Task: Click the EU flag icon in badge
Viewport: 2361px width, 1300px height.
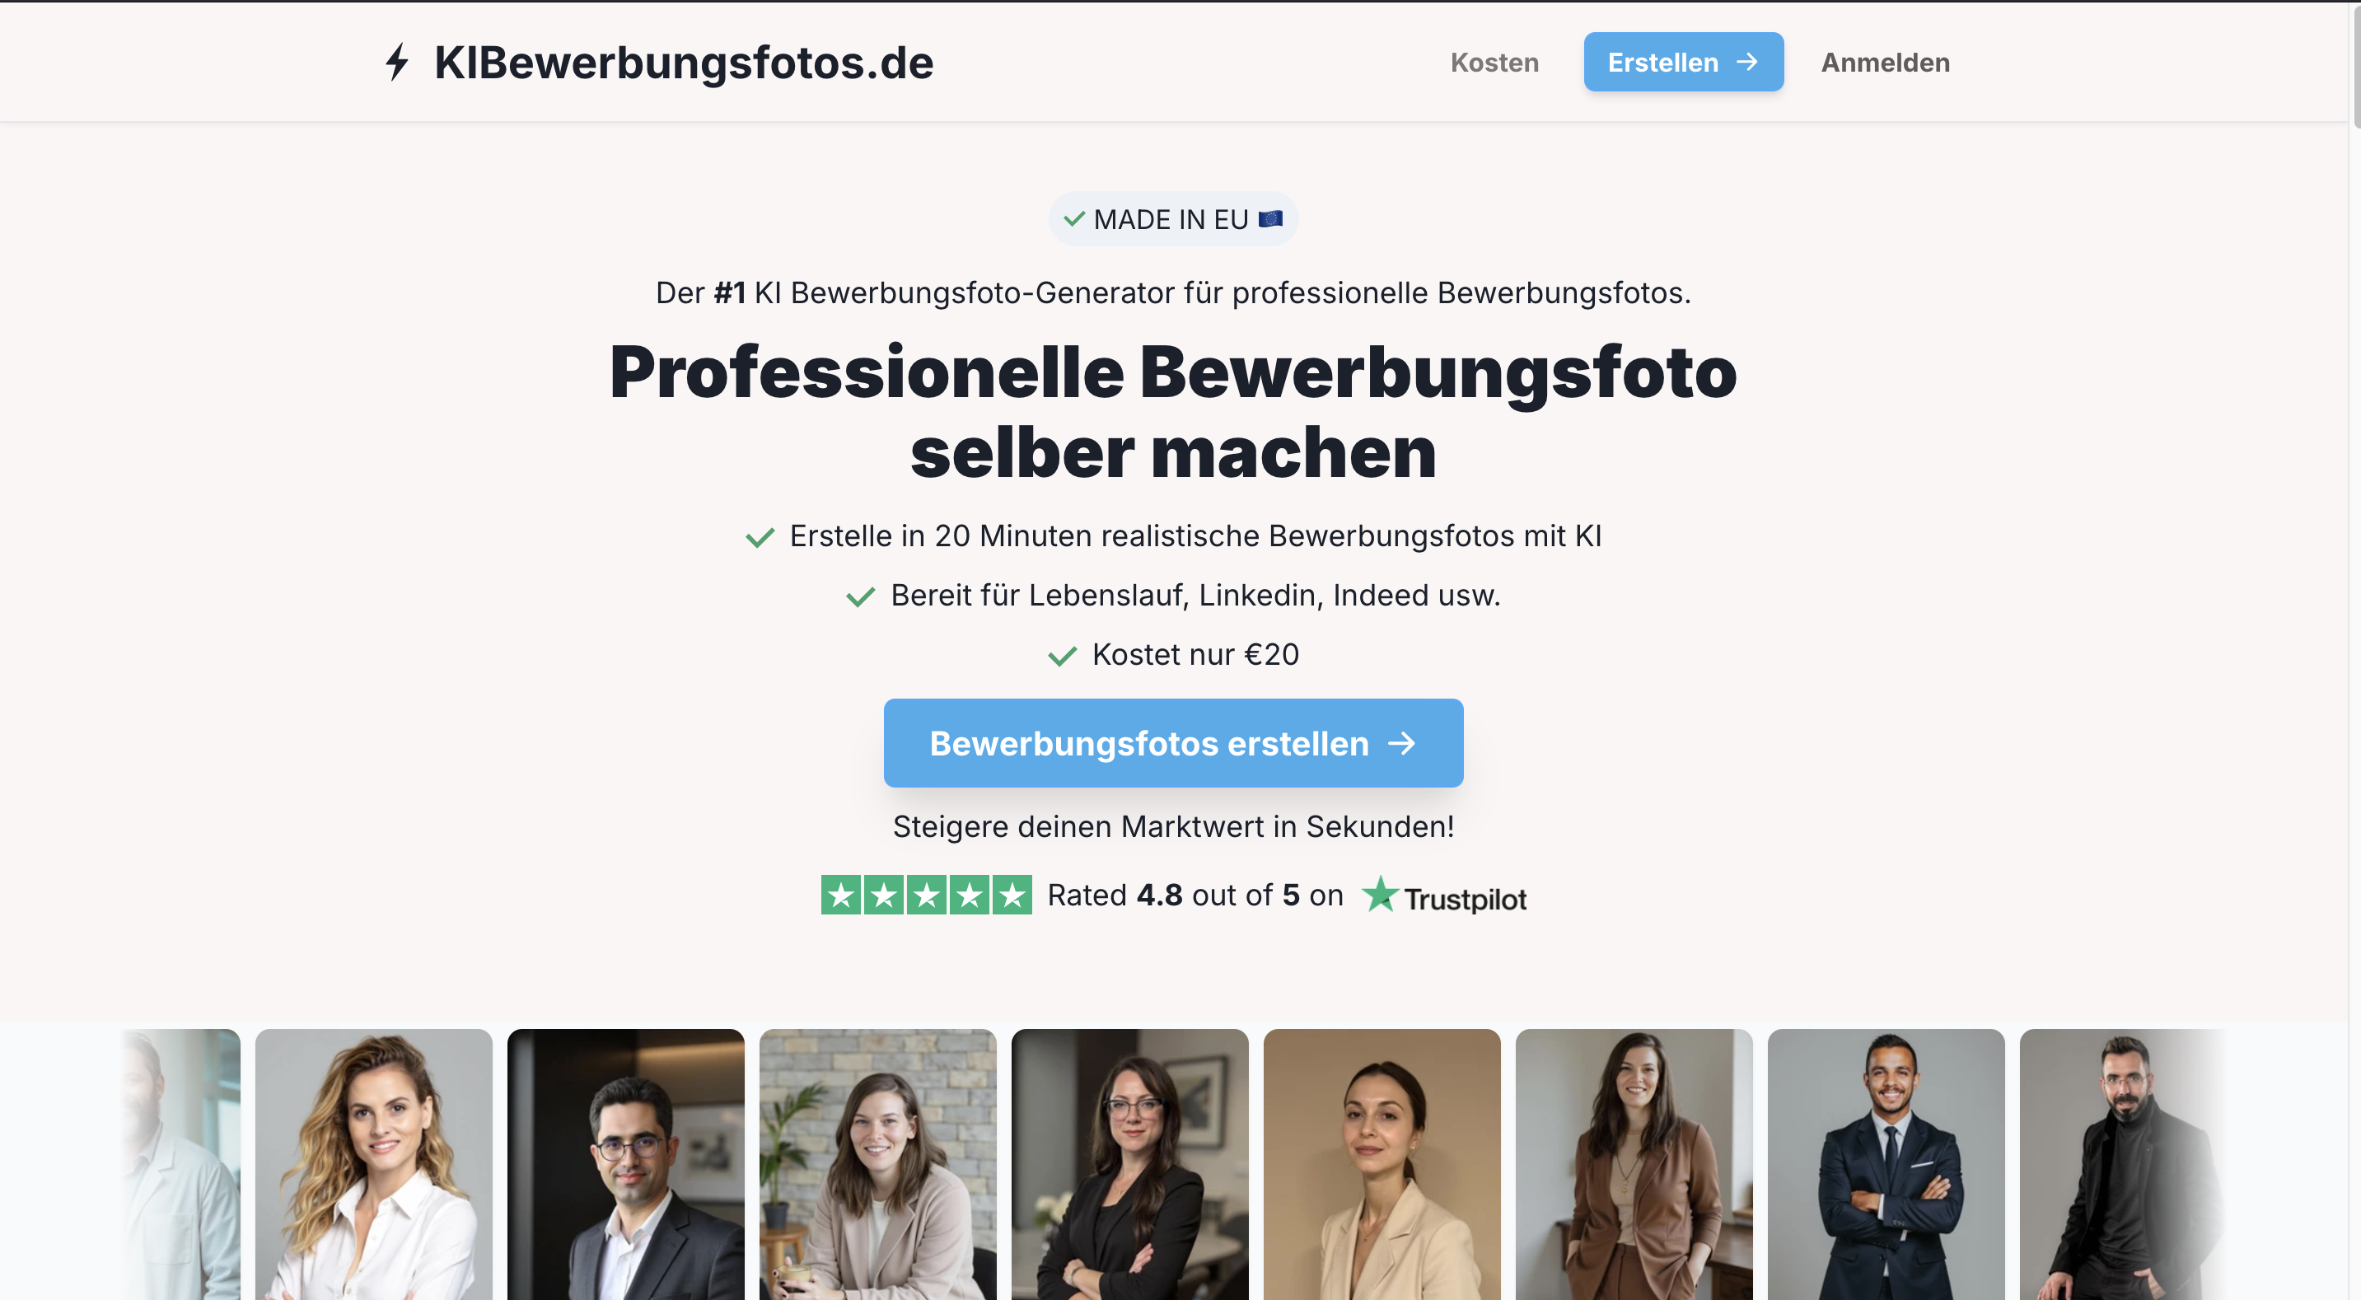Action: pos(1270,218)
